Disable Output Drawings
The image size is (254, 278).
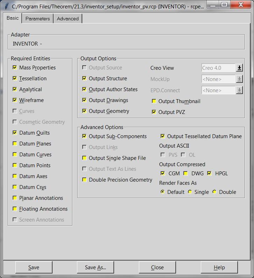click(84, 100)
